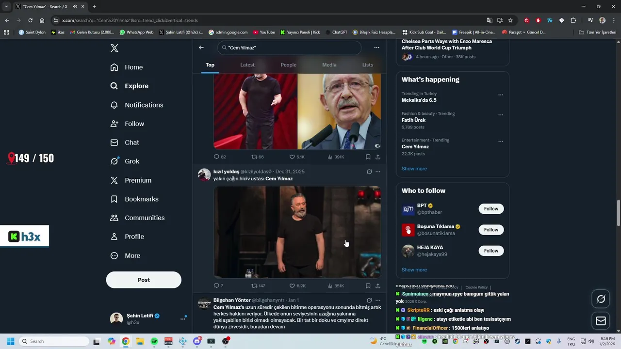Repost kızıl yoldaş post with 147 reposts
621x349 pixels.
[x=258, y=286]
